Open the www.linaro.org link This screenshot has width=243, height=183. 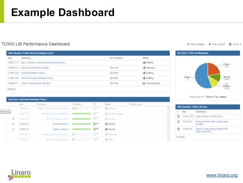click(x=222, y=175)
